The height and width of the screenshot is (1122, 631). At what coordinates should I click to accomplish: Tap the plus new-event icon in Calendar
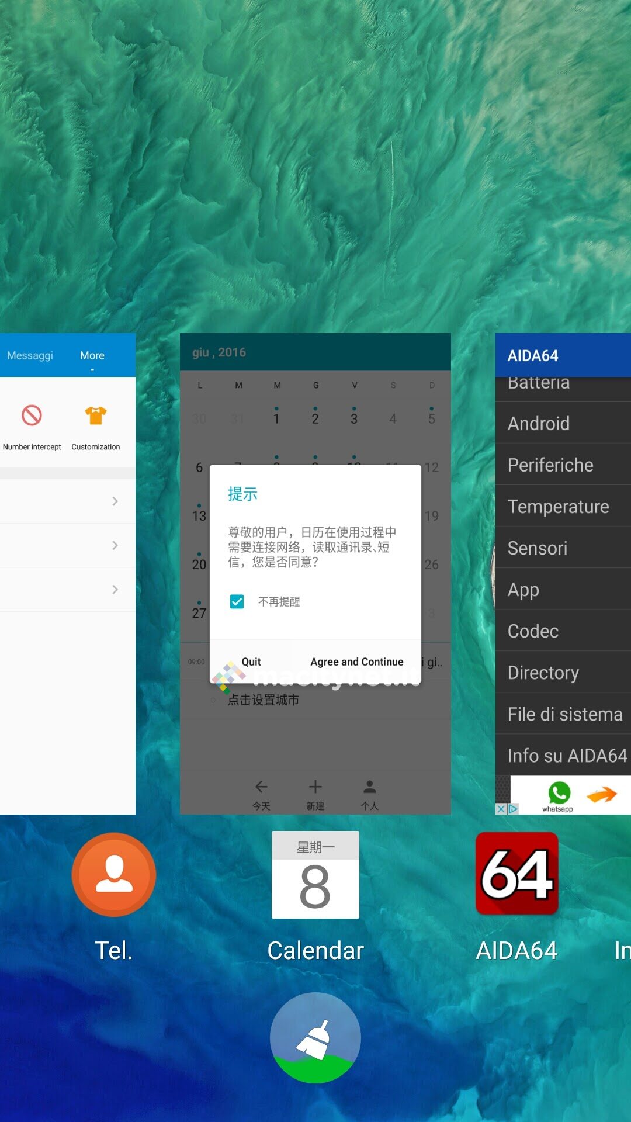pos(315,787)
